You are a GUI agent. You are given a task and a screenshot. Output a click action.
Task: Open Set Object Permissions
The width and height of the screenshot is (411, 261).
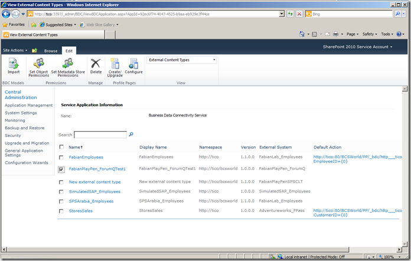[x=39, y=67]
